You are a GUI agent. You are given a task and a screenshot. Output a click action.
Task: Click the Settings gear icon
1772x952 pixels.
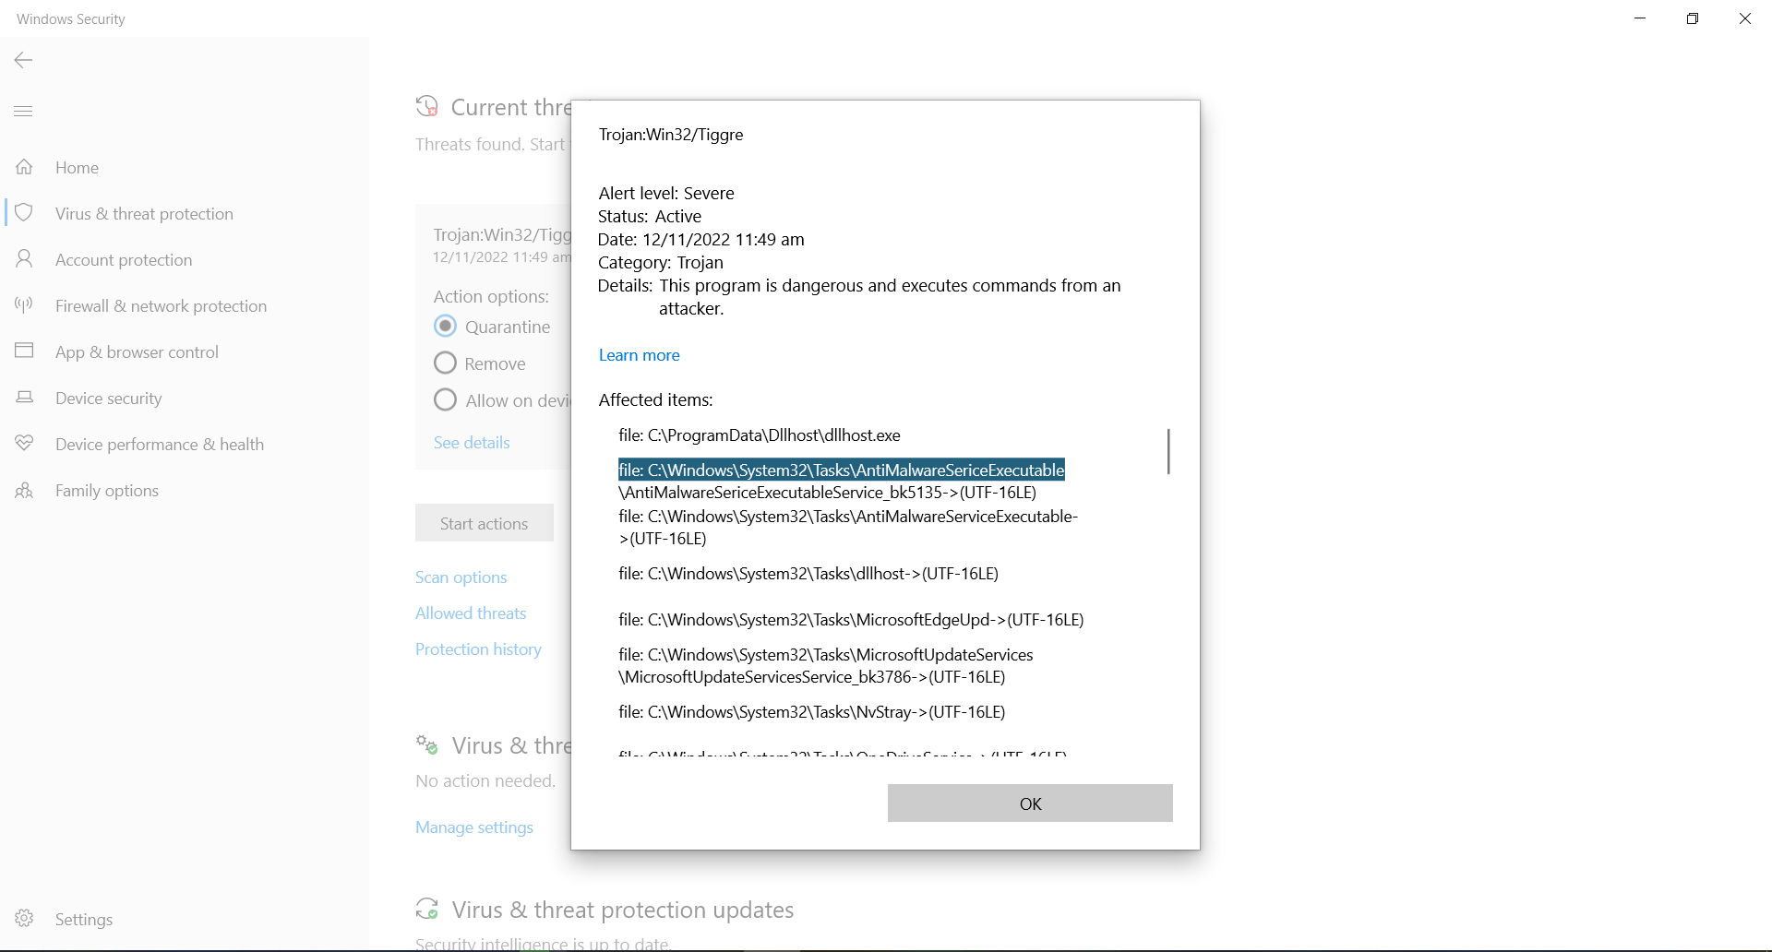24,919
